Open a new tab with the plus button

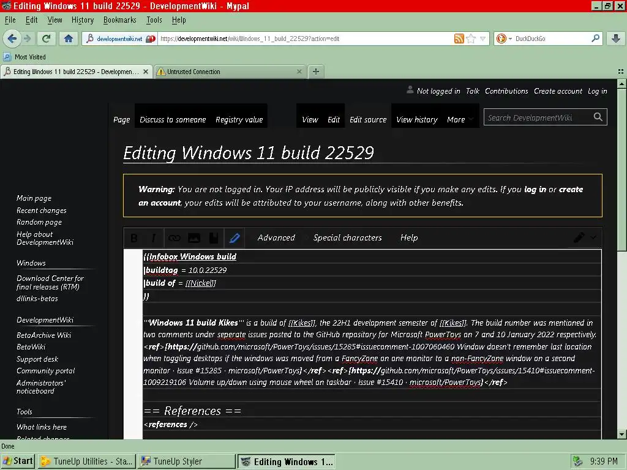316,72
